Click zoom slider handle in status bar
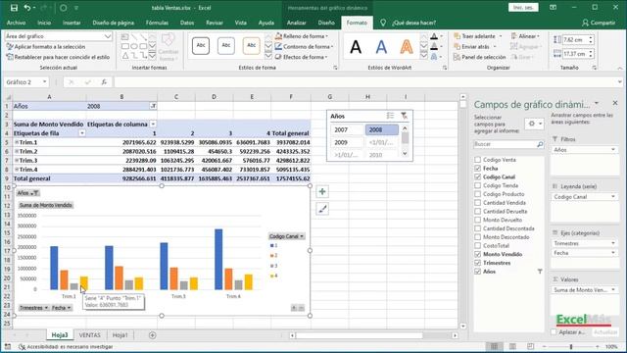This screenshot has height=353, width=627. [571, 346]
